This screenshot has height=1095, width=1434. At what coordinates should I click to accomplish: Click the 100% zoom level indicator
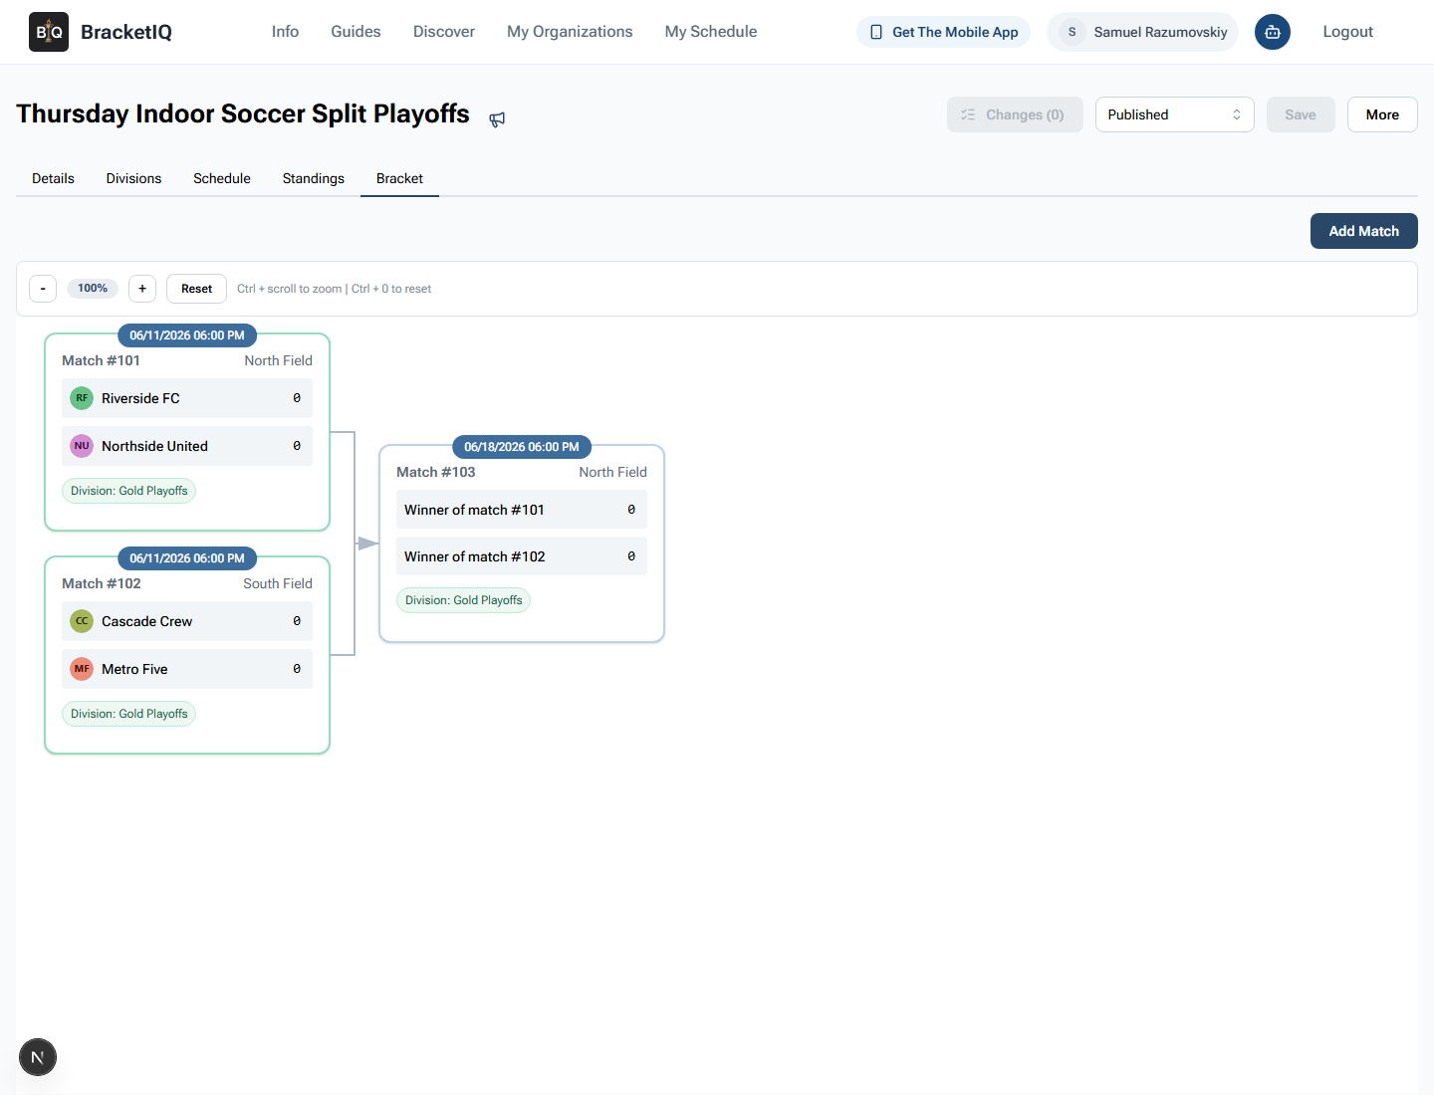[93, 289]
